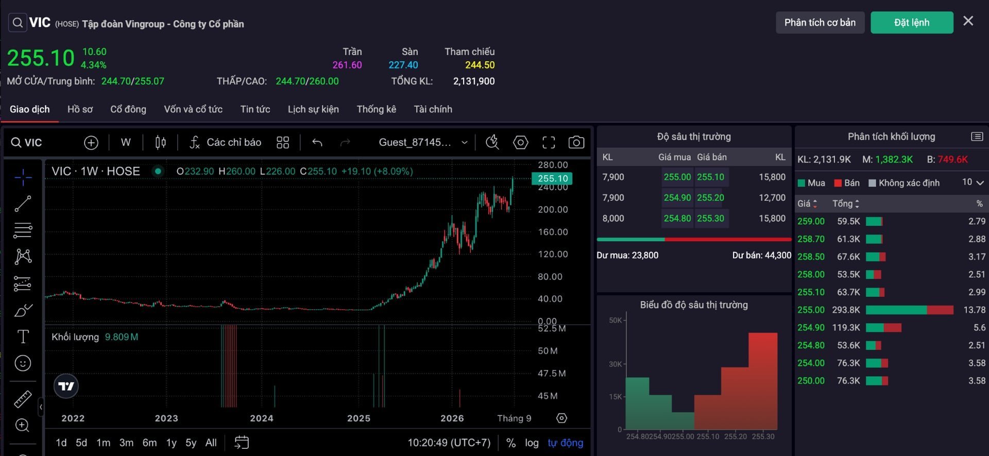Viewport: 989px width, 456px height.
Task: Expand the Guest_87145 layout dropdown
Action: pyautogui.click(x=423, y=143)
